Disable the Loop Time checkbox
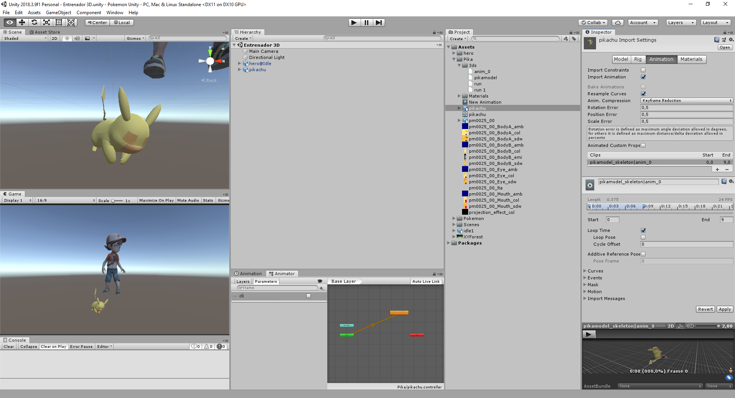 643,230
